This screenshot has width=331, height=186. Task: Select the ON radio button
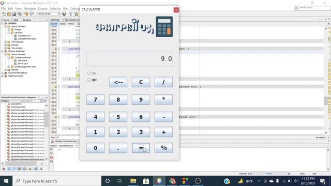(89, 73)
